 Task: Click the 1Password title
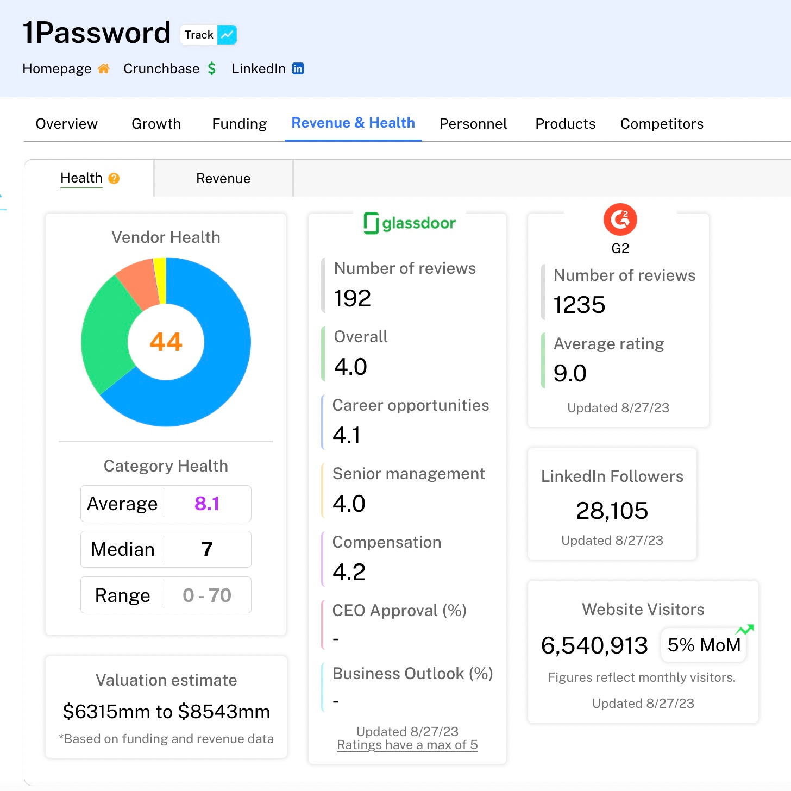[x=97, y=33]
